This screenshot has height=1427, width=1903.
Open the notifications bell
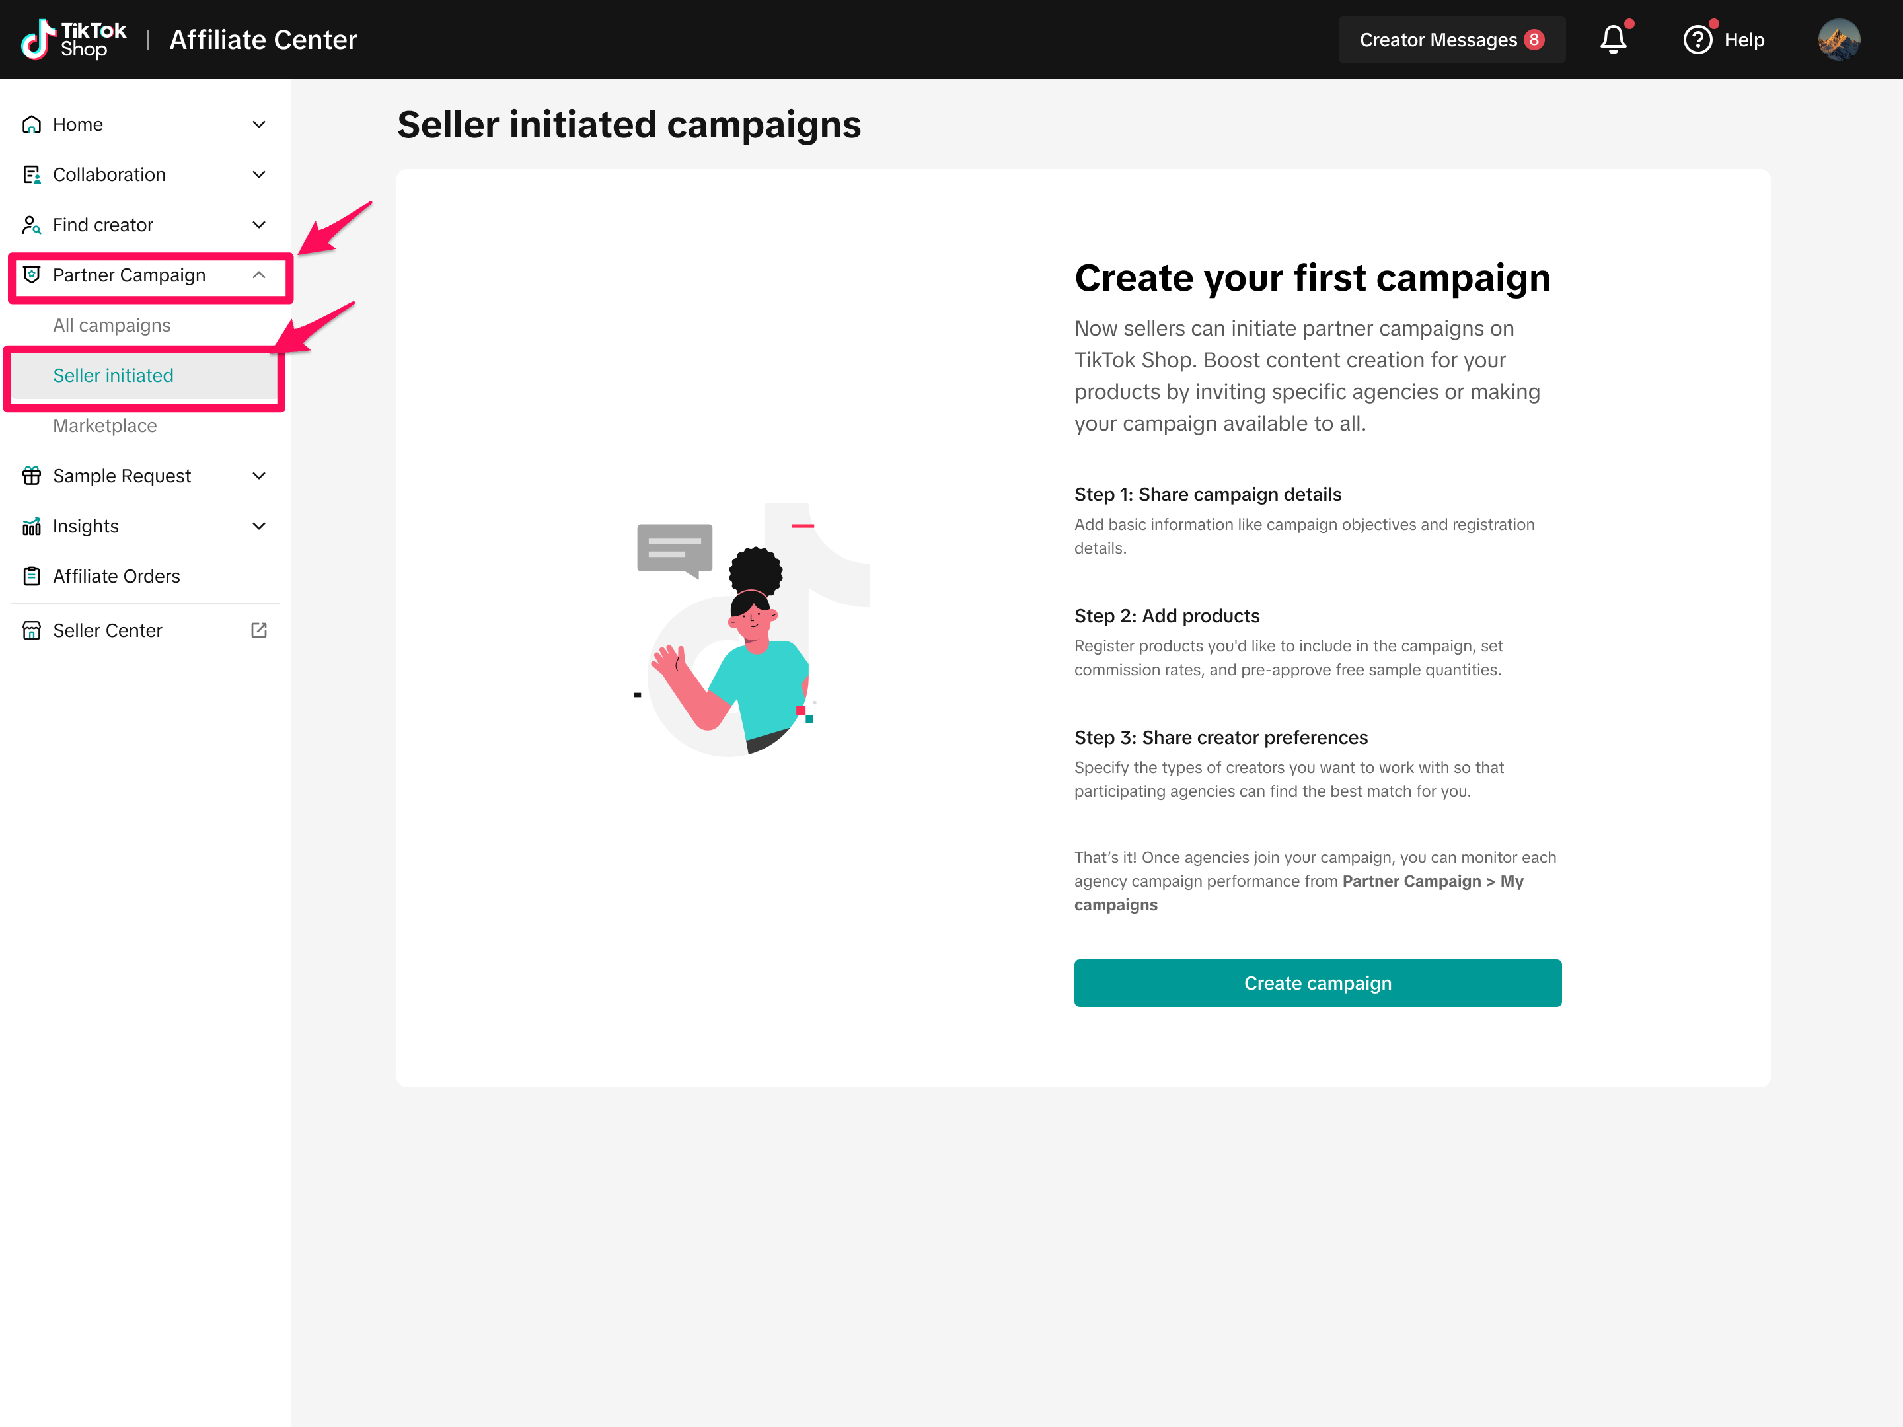click(1613, 40)
